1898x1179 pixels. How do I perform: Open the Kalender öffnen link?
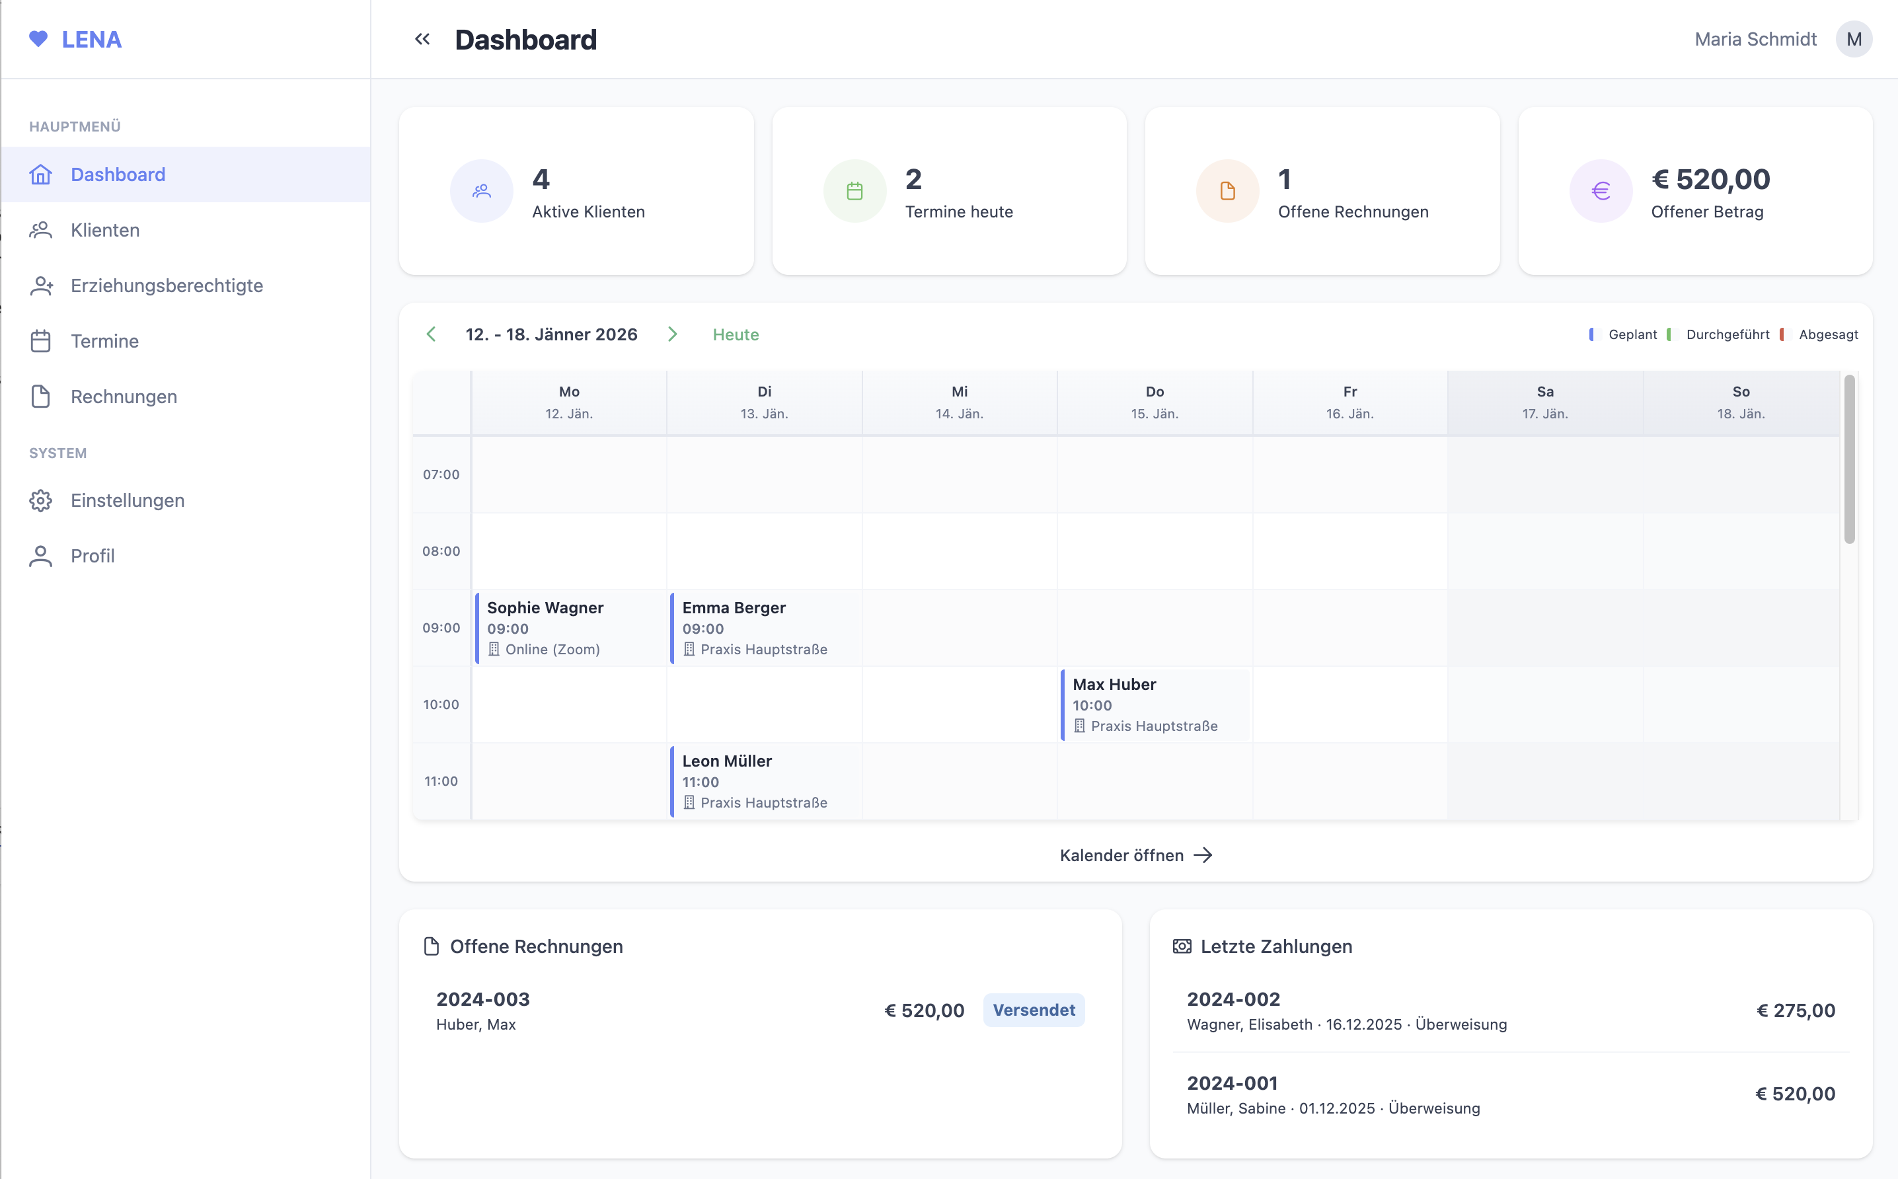click(1135, 855)
